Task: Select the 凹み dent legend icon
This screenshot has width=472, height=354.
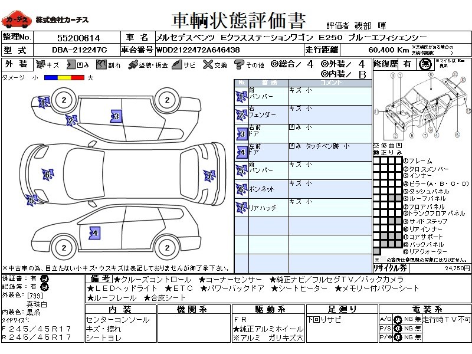Action: click(x=70, y=65)
